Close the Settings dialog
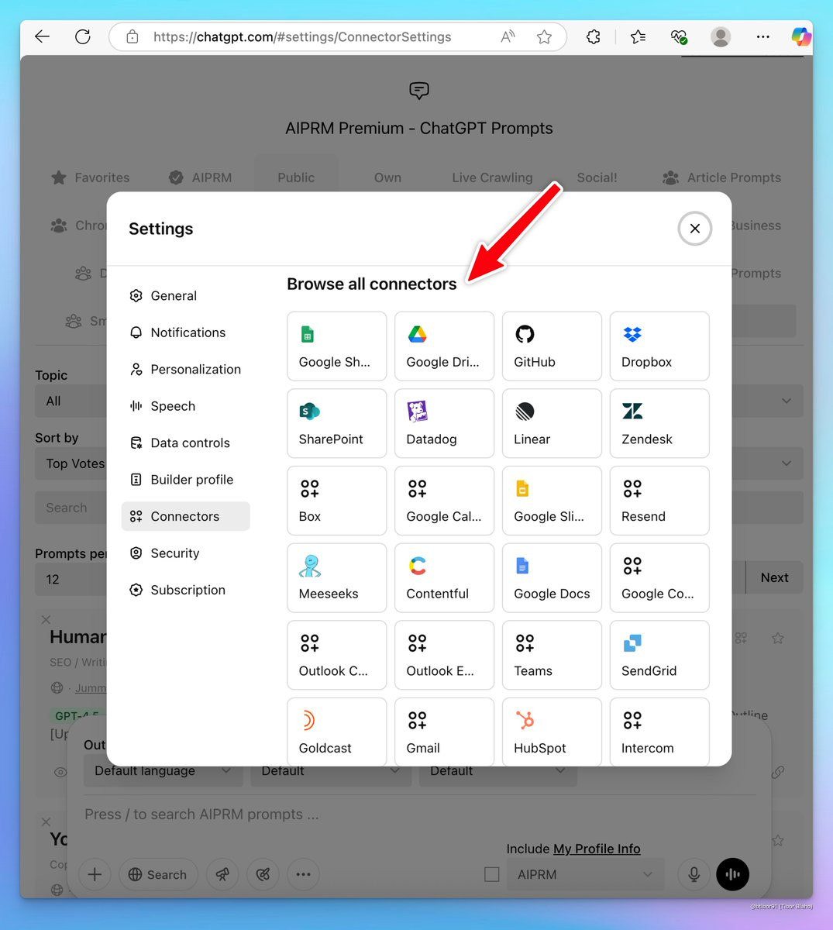The height and width of the screenshot is (930, 833). (695, 229)
